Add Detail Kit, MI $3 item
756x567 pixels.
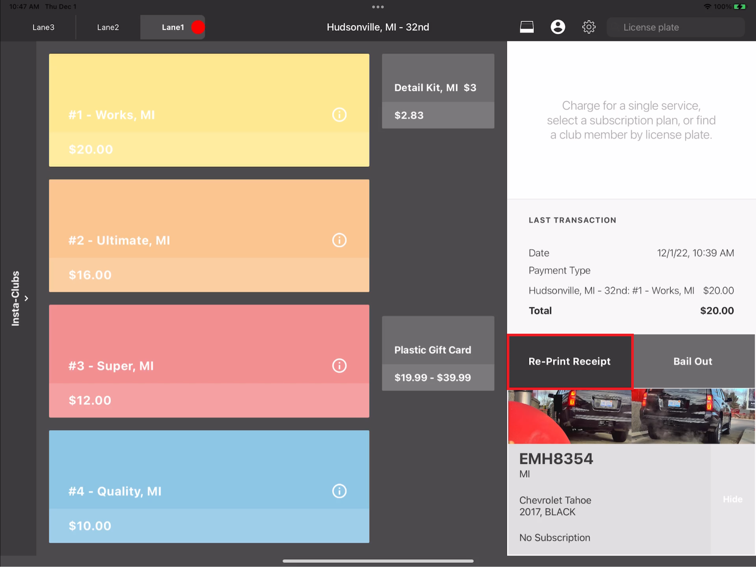(x=438, y=91)
